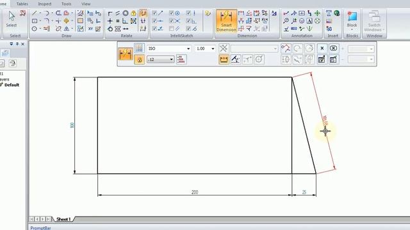Select the Surface Texture Symbol icon
Viewport: 410px width, 230px height.
click(x=286, y=29)
